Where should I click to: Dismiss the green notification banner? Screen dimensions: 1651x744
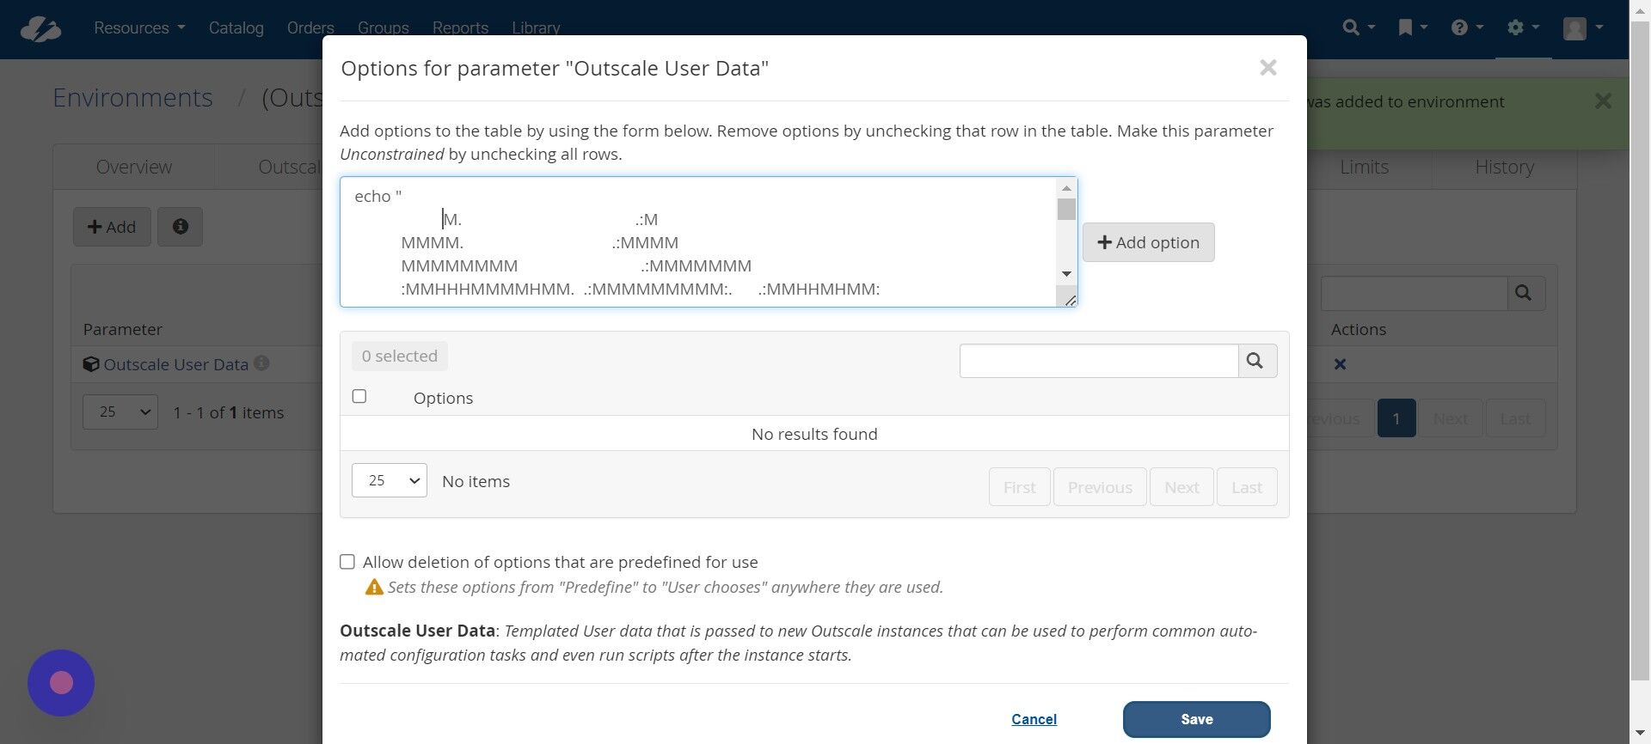click(x=1603, y=101)
